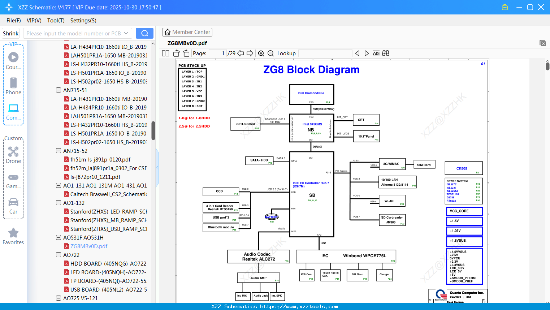Image resolution: width=550 pixels, height=310 pixels.
Task: Rotate page counterclockwise icon
Action: pos(177,53)
